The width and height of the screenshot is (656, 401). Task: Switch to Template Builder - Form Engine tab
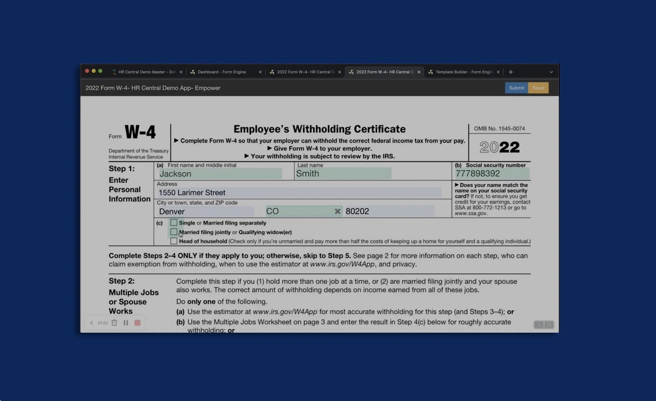[463, 72]
